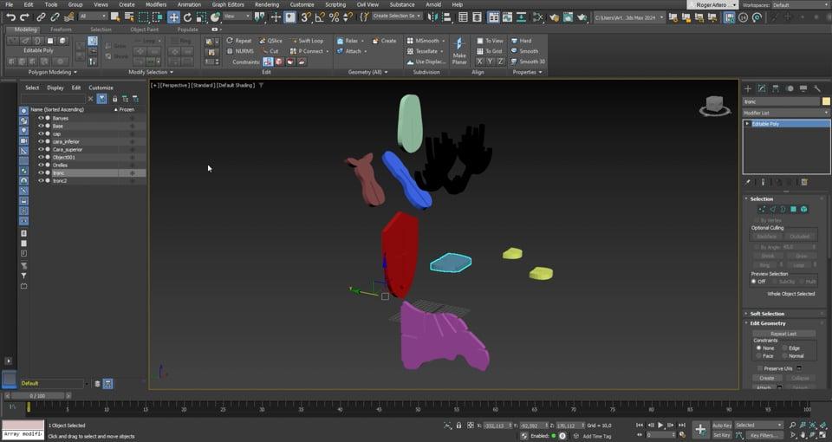832x442 pixels.
Task: Click the Set Key button
Action: tap(722, 435)
